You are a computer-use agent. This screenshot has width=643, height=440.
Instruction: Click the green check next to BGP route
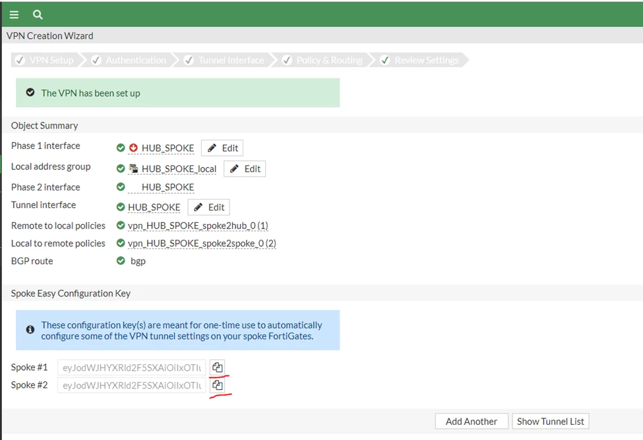[x=121, y=261]
